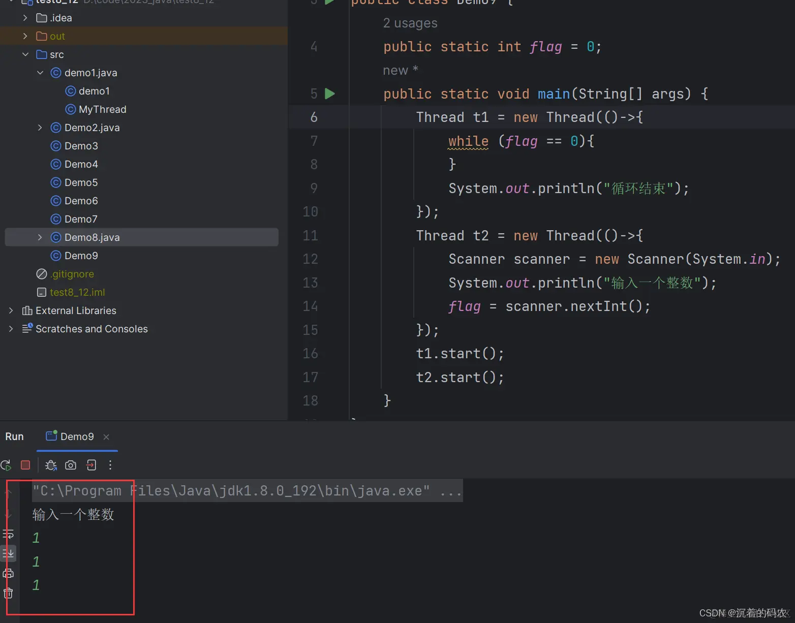Viewport: 795px width, 623px height.
Task: Click the .idea folder icon
Action: click(x=42, y=18)
